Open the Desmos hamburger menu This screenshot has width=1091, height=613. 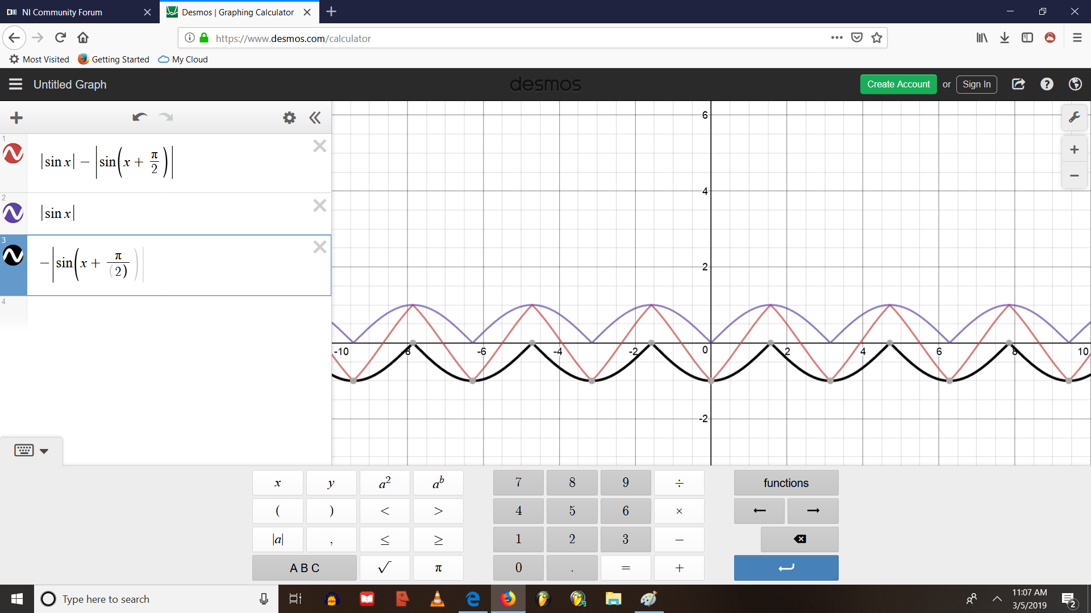point(15,84)
